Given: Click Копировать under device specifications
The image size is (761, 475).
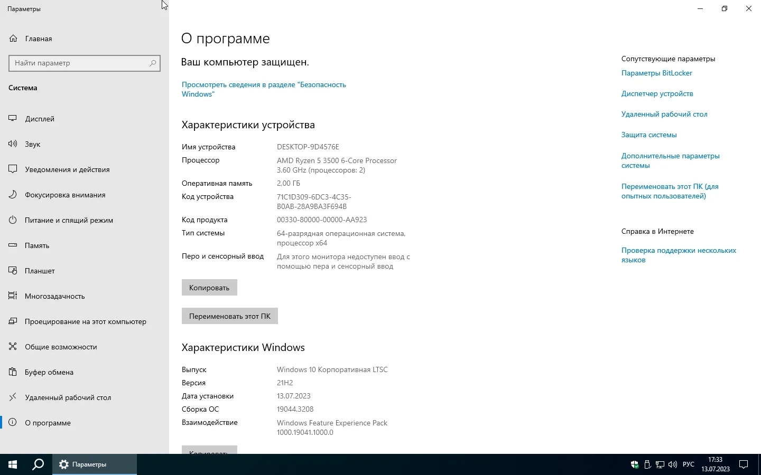Looking at the screenshot, I should 209,288.
